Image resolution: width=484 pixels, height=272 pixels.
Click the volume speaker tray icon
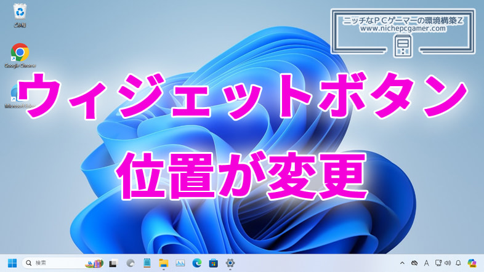[448, 263]
